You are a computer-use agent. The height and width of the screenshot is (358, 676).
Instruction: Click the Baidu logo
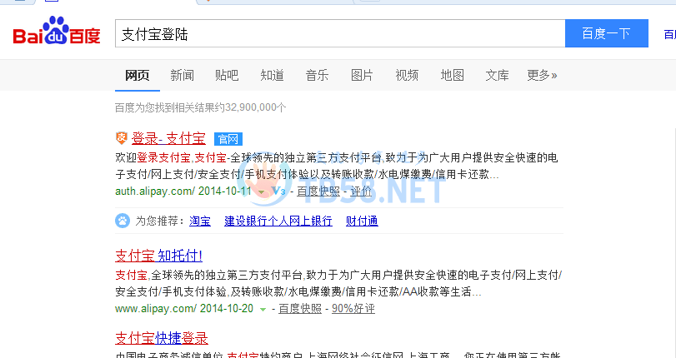pyautogui.click(x=56, y=33)
